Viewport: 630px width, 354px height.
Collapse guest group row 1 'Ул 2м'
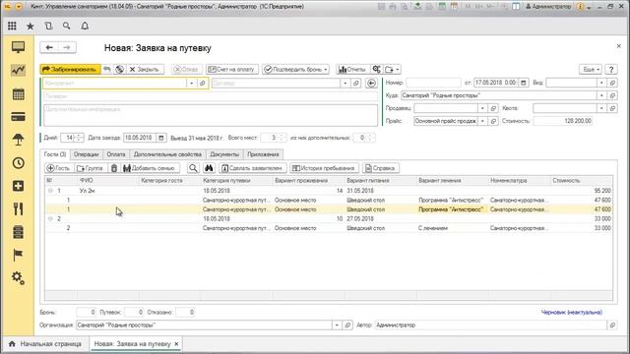pos(50,191)
